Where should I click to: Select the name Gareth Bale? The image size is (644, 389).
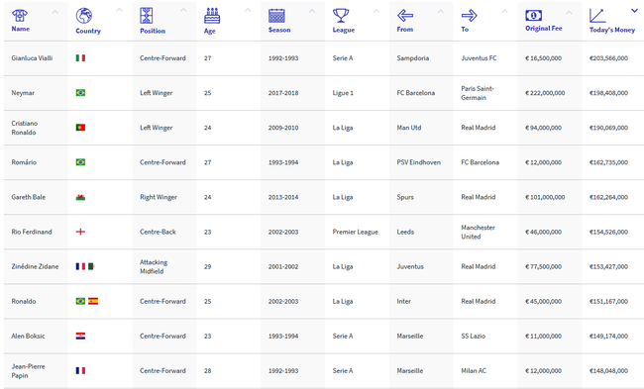[x=29, y=197]
